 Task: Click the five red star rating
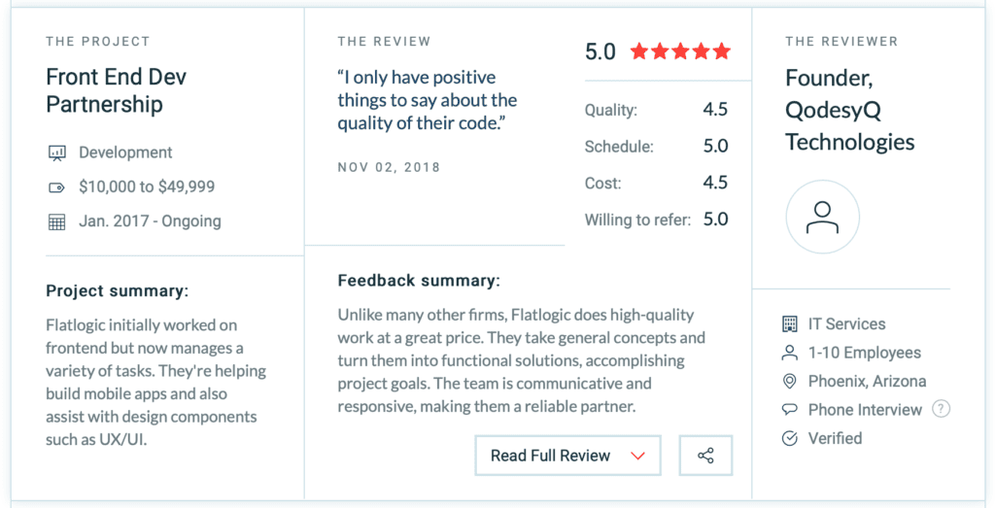point(680,51)
